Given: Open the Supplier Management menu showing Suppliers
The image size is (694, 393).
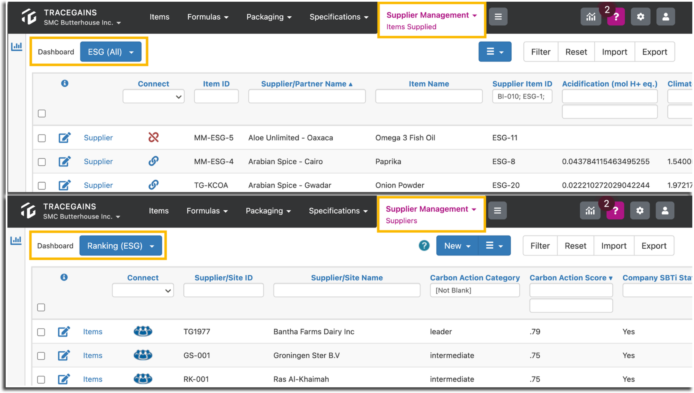Looking at the screenshot, I should point(431,214).
